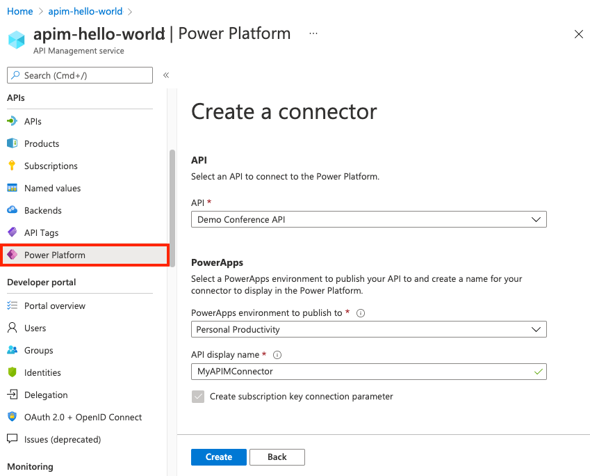Navigate to Home via the breadcrumb link
590x476 pixels.
pos(19,11)
